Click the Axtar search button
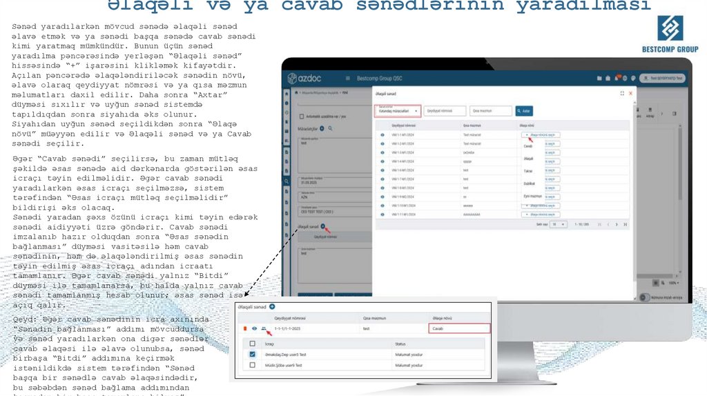The height and width of the screenshot is (396, 707). (524, 111)
